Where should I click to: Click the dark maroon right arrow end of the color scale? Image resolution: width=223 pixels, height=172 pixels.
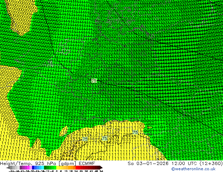pyautogui.click(x=101, y=167)
